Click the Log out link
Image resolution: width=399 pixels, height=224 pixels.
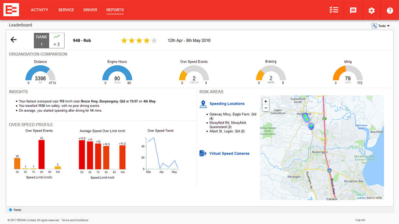pos(360,220)
